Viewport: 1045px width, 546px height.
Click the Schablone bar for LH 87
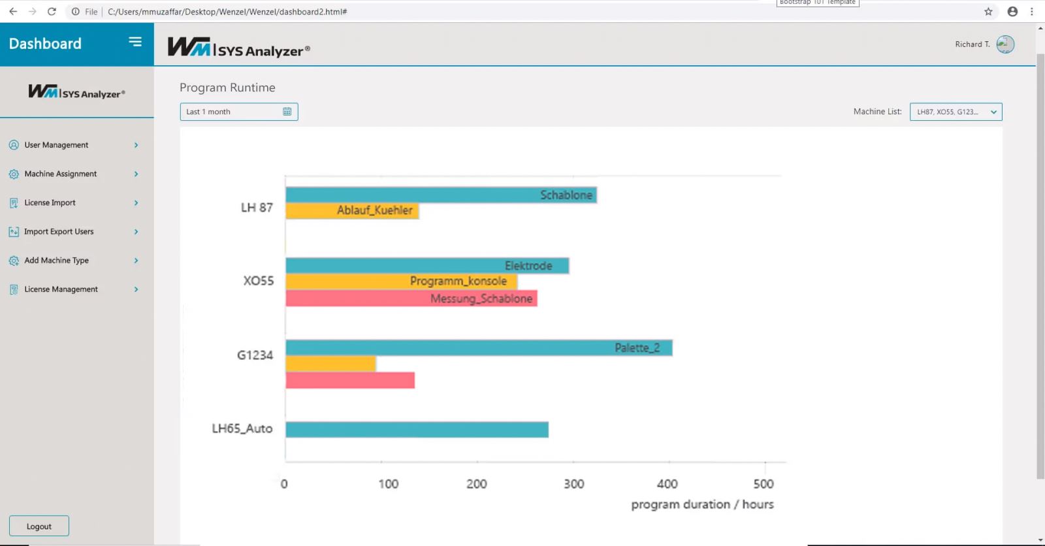coord(441,195)
